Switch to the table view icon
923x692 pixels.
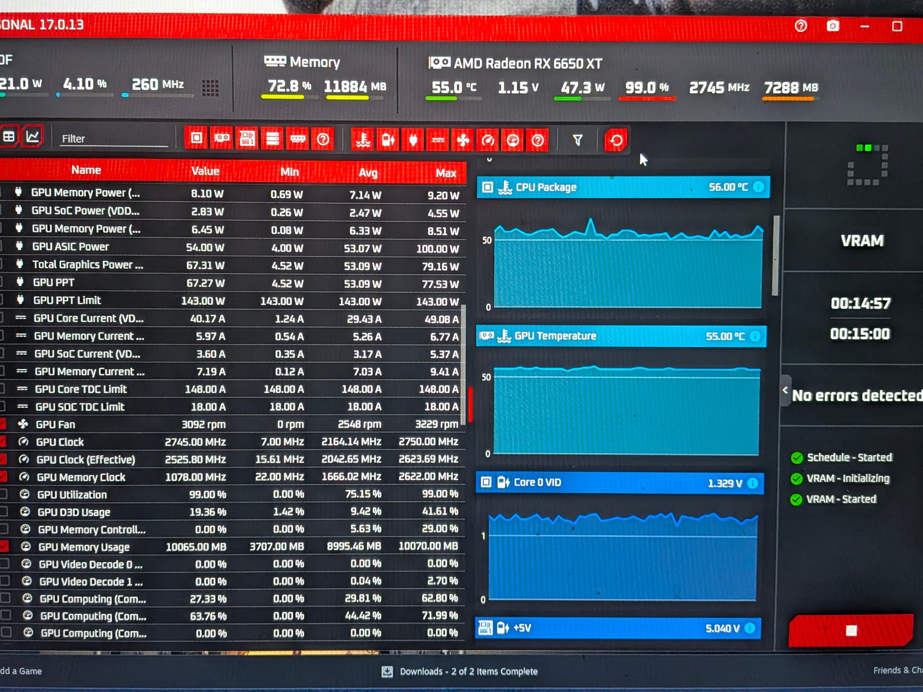[x=9, y=137]
